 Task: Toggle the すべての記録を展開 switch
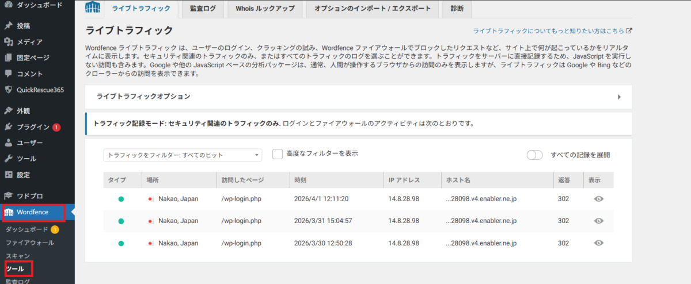click(x=534, y=155)
